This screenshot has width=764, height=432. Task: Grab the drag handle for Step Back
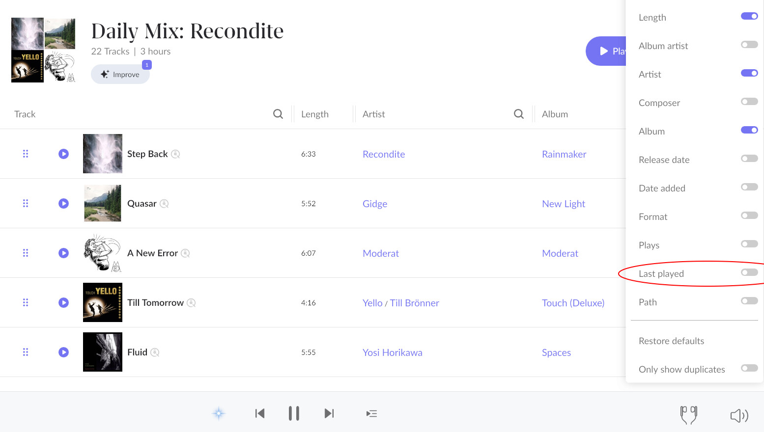[26, 154]
